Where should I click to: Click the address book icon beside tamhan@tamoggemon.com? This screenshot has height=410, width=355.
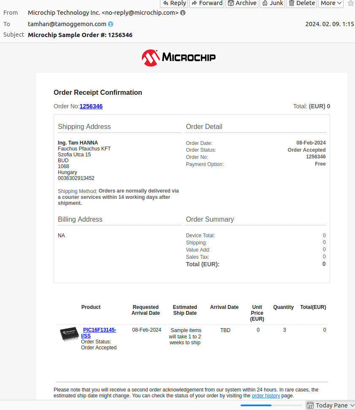coord(111,24)
